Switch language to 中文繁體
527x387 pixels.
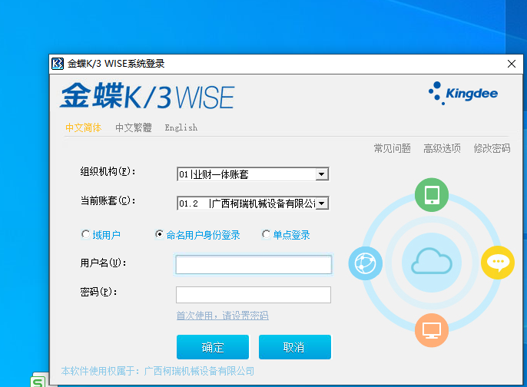pyautogui.click(x=134, y=127)
